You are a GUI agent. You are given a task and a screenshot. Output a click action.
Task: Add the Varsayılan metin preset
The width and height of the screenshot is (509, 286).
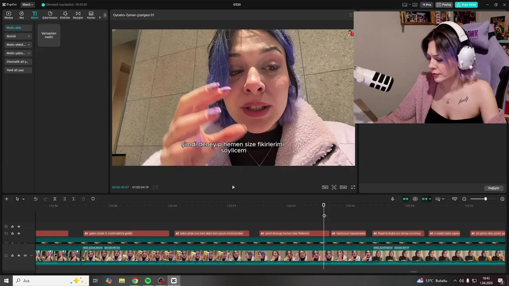[49, 35]
